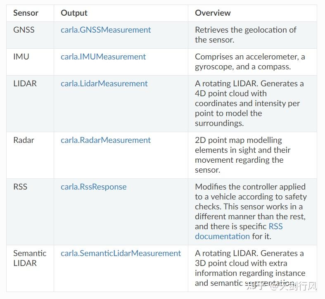Screen dimensions: 325x299
Task: Click the IMU accelerometer overview text
Action: (249, 62)
